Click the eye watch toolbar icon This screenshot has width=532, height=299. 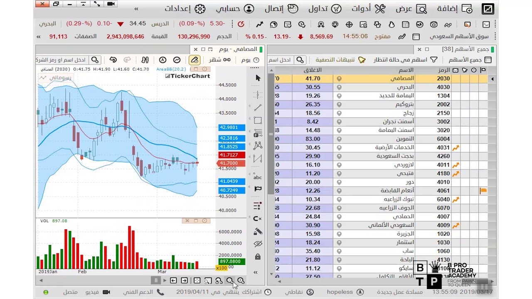434,25
